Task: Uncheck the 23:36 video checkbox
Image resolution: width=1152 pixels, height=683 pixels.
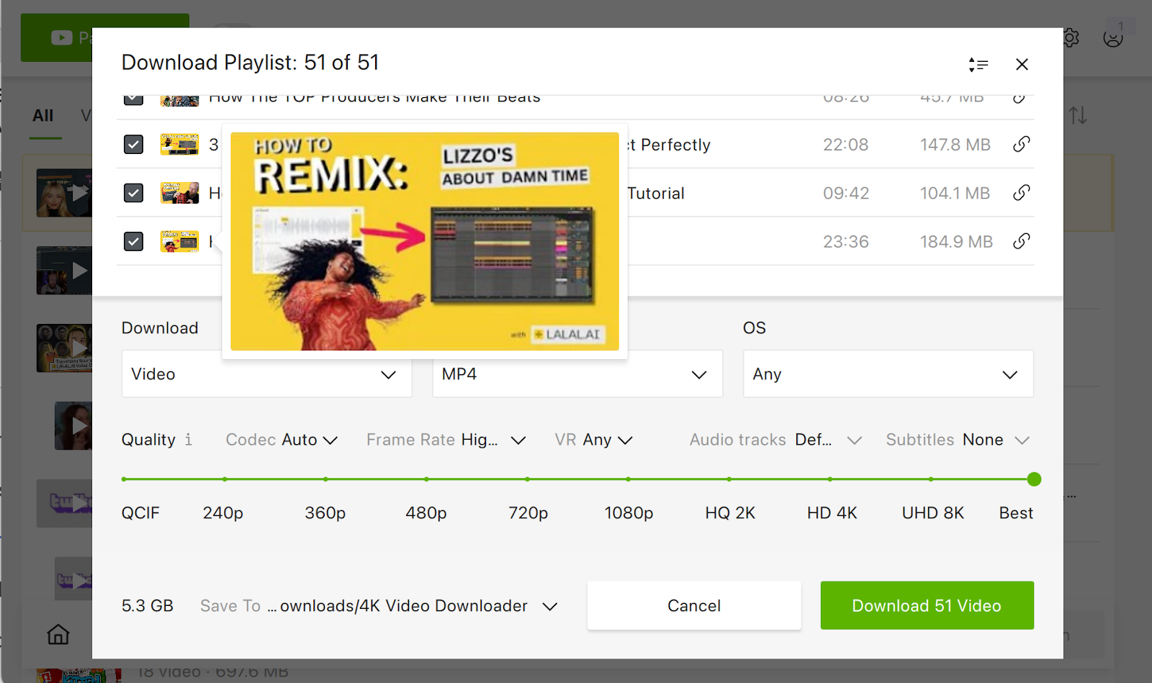Action: (x=133, y=241)
